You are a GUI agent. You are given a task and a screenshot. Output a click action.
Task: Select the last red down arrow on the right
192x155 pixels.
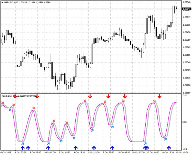click(159, 96)
